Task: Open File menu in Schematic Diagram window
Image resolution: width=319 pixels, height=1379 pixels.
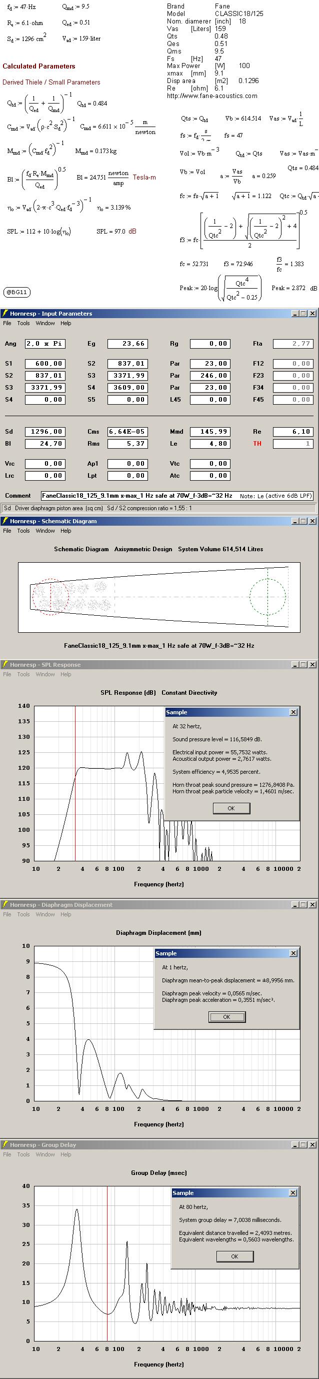Action: (x=7, y=531)
